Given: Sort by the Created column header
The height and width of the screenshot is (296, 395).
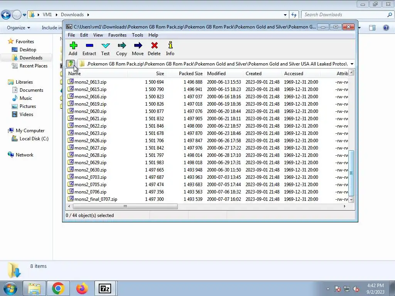Looking at the screenshot, I should tap(262, 74).
